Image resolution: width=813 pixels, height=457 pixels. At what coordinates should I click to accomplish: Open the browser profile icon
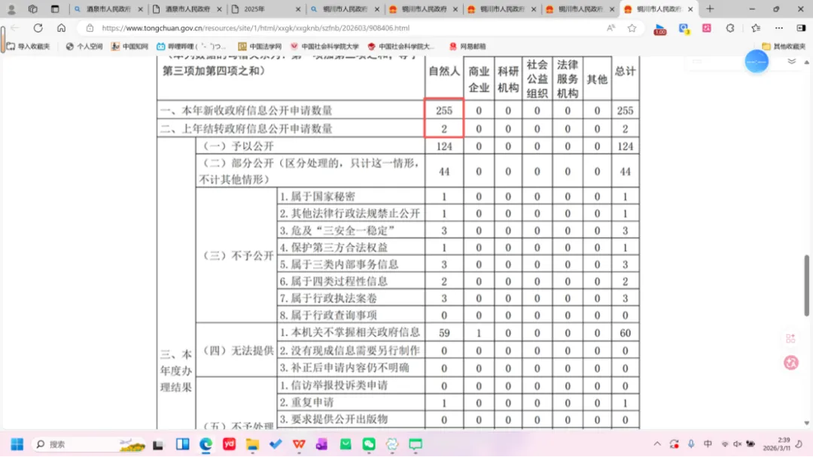[x=11, y=9]
